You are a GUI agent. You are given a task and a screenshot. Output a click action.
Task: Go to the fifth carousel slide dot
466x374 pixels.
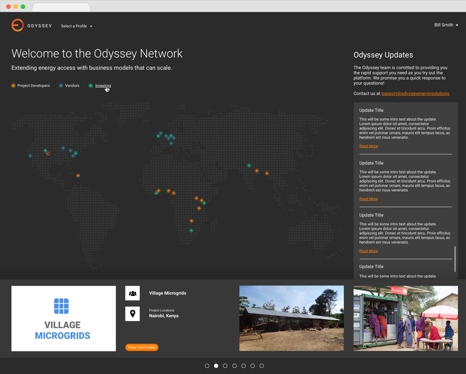tap(243, 366)
